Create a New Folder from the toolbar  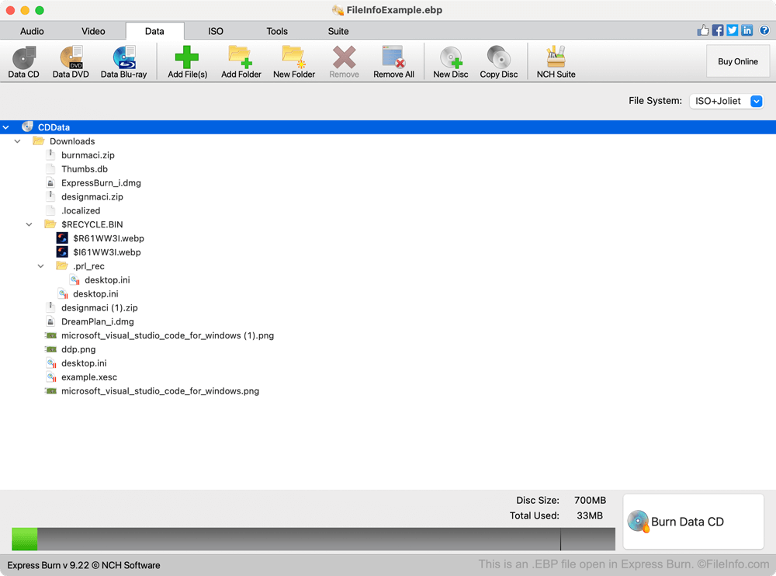(294, 62)
